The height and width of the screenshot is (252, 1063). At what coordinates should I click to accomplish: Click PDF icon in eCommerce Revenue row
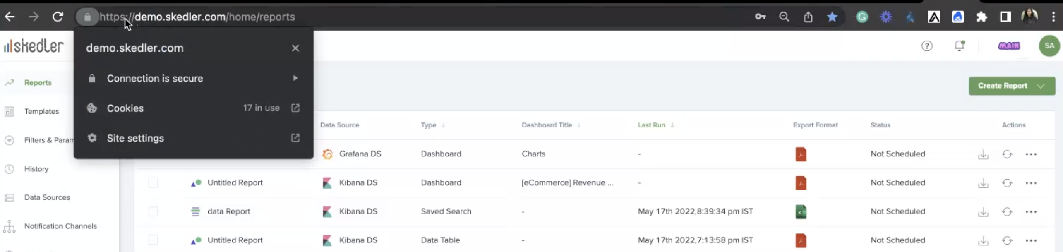click(801, 183)
